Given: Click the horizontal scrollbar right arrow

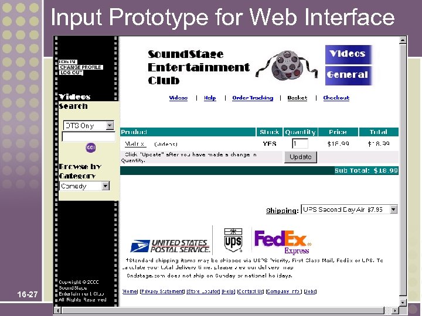Looking at the screenshot, I should tap(395, 311).
